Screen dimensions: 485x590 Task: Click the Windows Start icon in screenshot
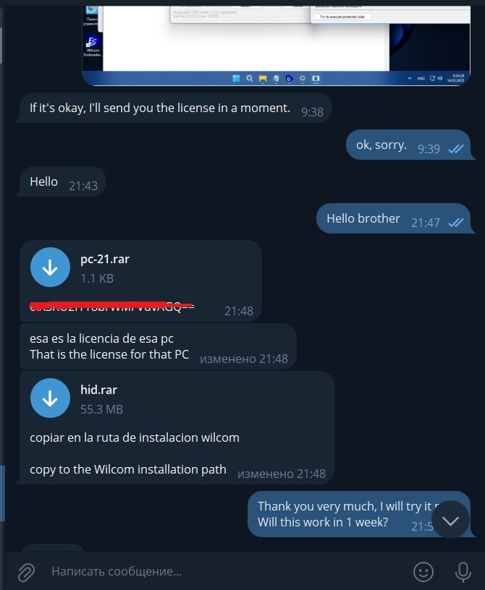(x=236, y=78)
